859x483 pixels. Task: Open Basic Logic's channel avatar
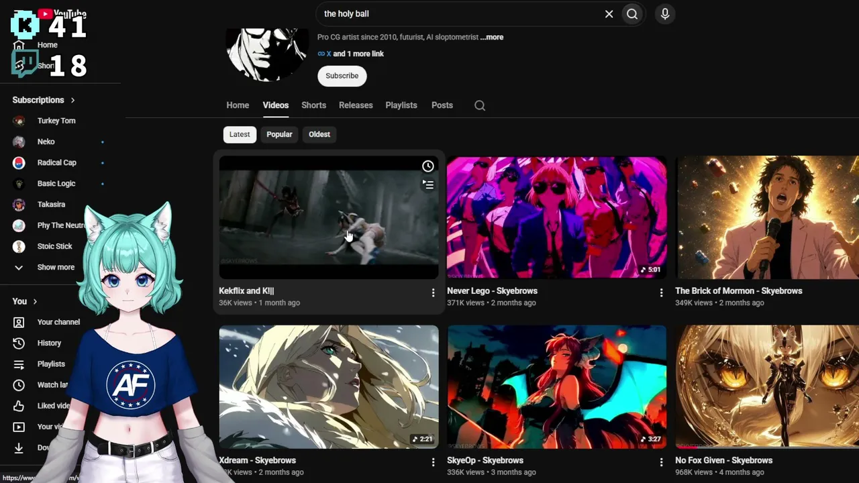[x=19, y=183]
